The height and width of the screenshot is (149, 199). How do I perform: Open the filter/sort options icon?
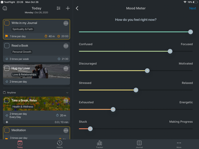(x=59, y=8)
